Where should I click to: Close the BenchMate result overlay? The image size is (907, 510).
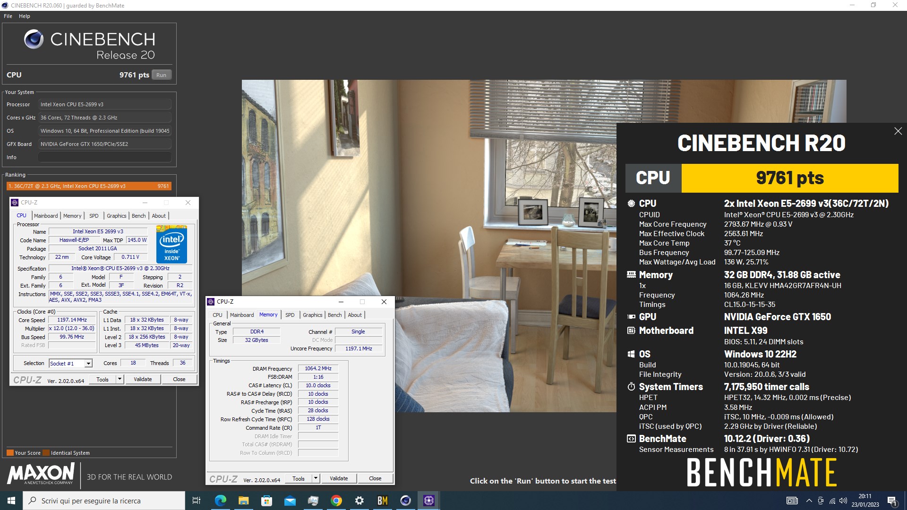point(898,131)
